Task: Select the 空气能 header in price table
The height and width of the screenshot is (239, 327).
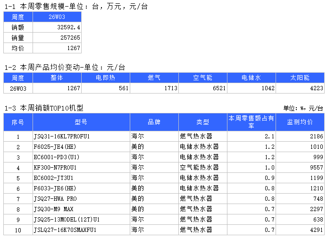Action: (202, 78)
